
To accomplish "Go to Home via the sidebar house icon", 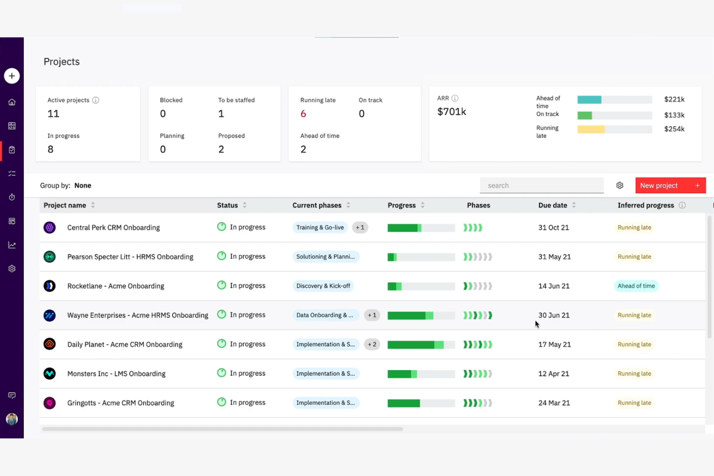I will point(12,102).
